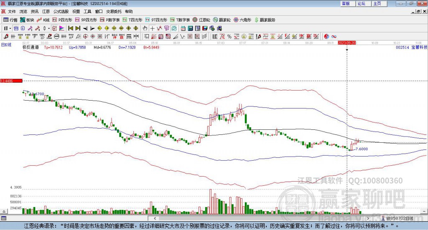This screenshot has height=230, width=428.
Task: Click the calendar date icon
Action: [x=183, y=28]
